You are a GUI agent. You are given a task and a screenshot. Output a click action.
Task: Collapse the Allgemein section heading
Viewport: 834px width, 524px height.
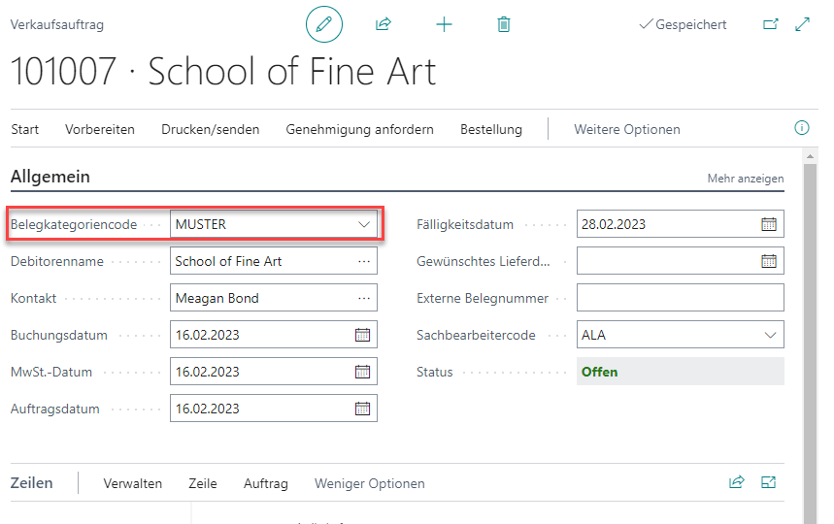click(50, 177)
